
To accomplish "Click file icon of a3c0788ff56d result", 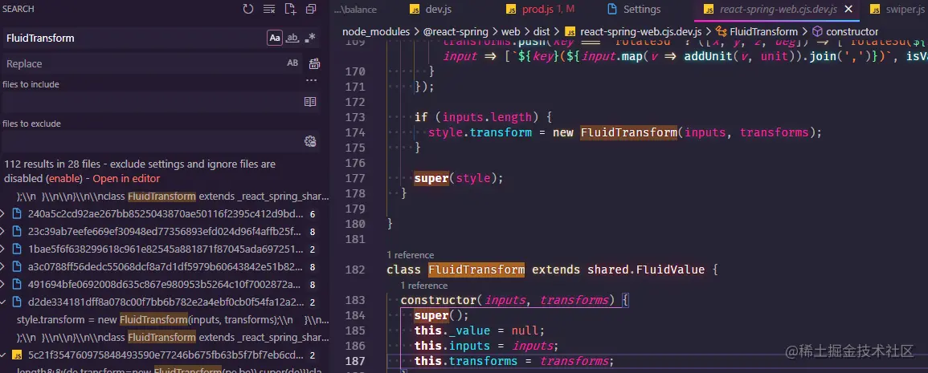I will point(17,266).
